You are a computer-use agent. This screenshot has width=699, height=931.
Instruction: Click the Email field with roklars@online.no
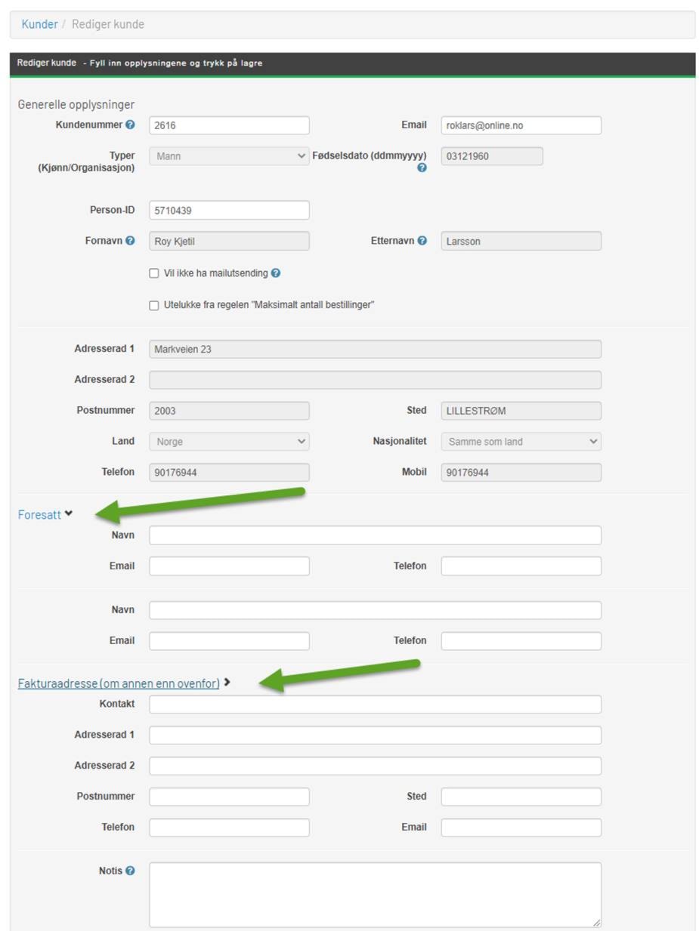(x=521, y=125)
